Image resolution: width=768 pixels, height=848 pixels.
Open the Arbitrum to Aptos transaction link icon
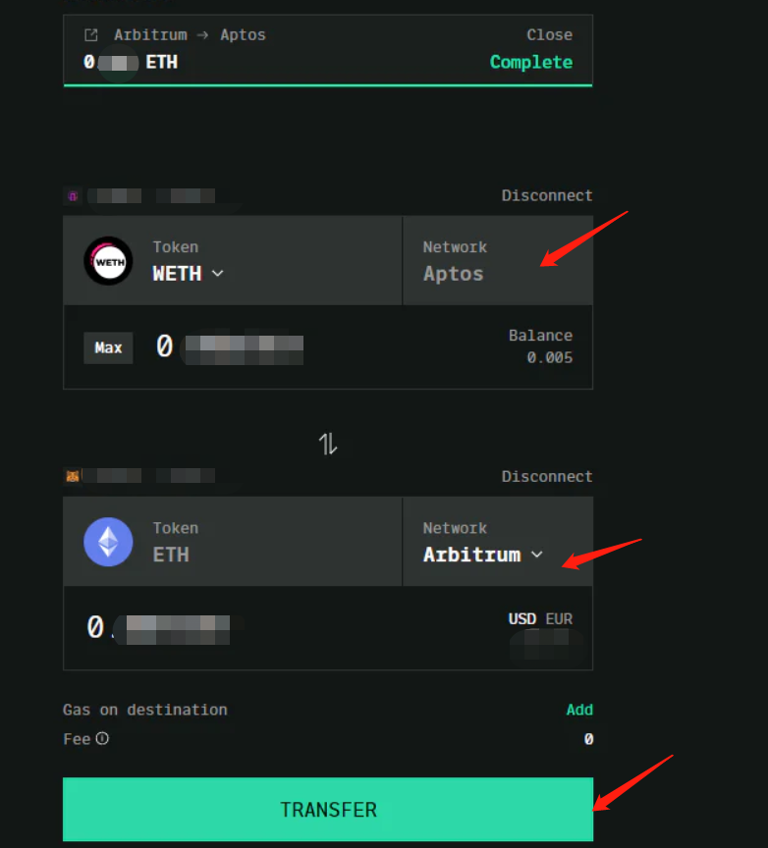pyautogui.click(x=91, y=35)
